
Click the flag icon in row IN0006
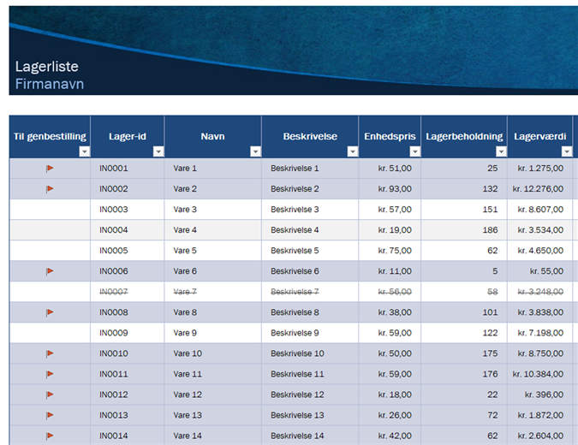[50, 271]
